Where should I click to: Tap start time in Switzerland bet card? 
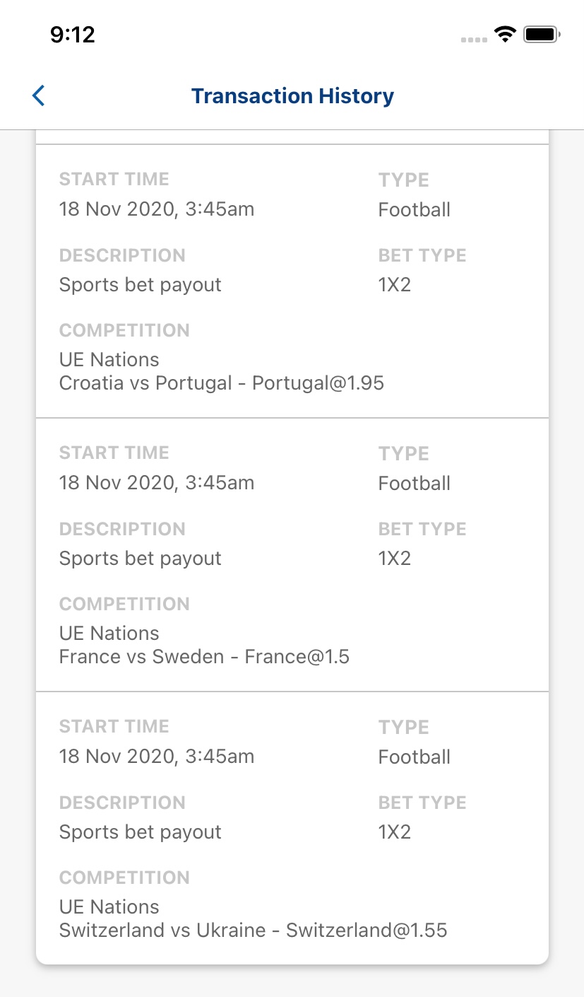tap(157, 757)
